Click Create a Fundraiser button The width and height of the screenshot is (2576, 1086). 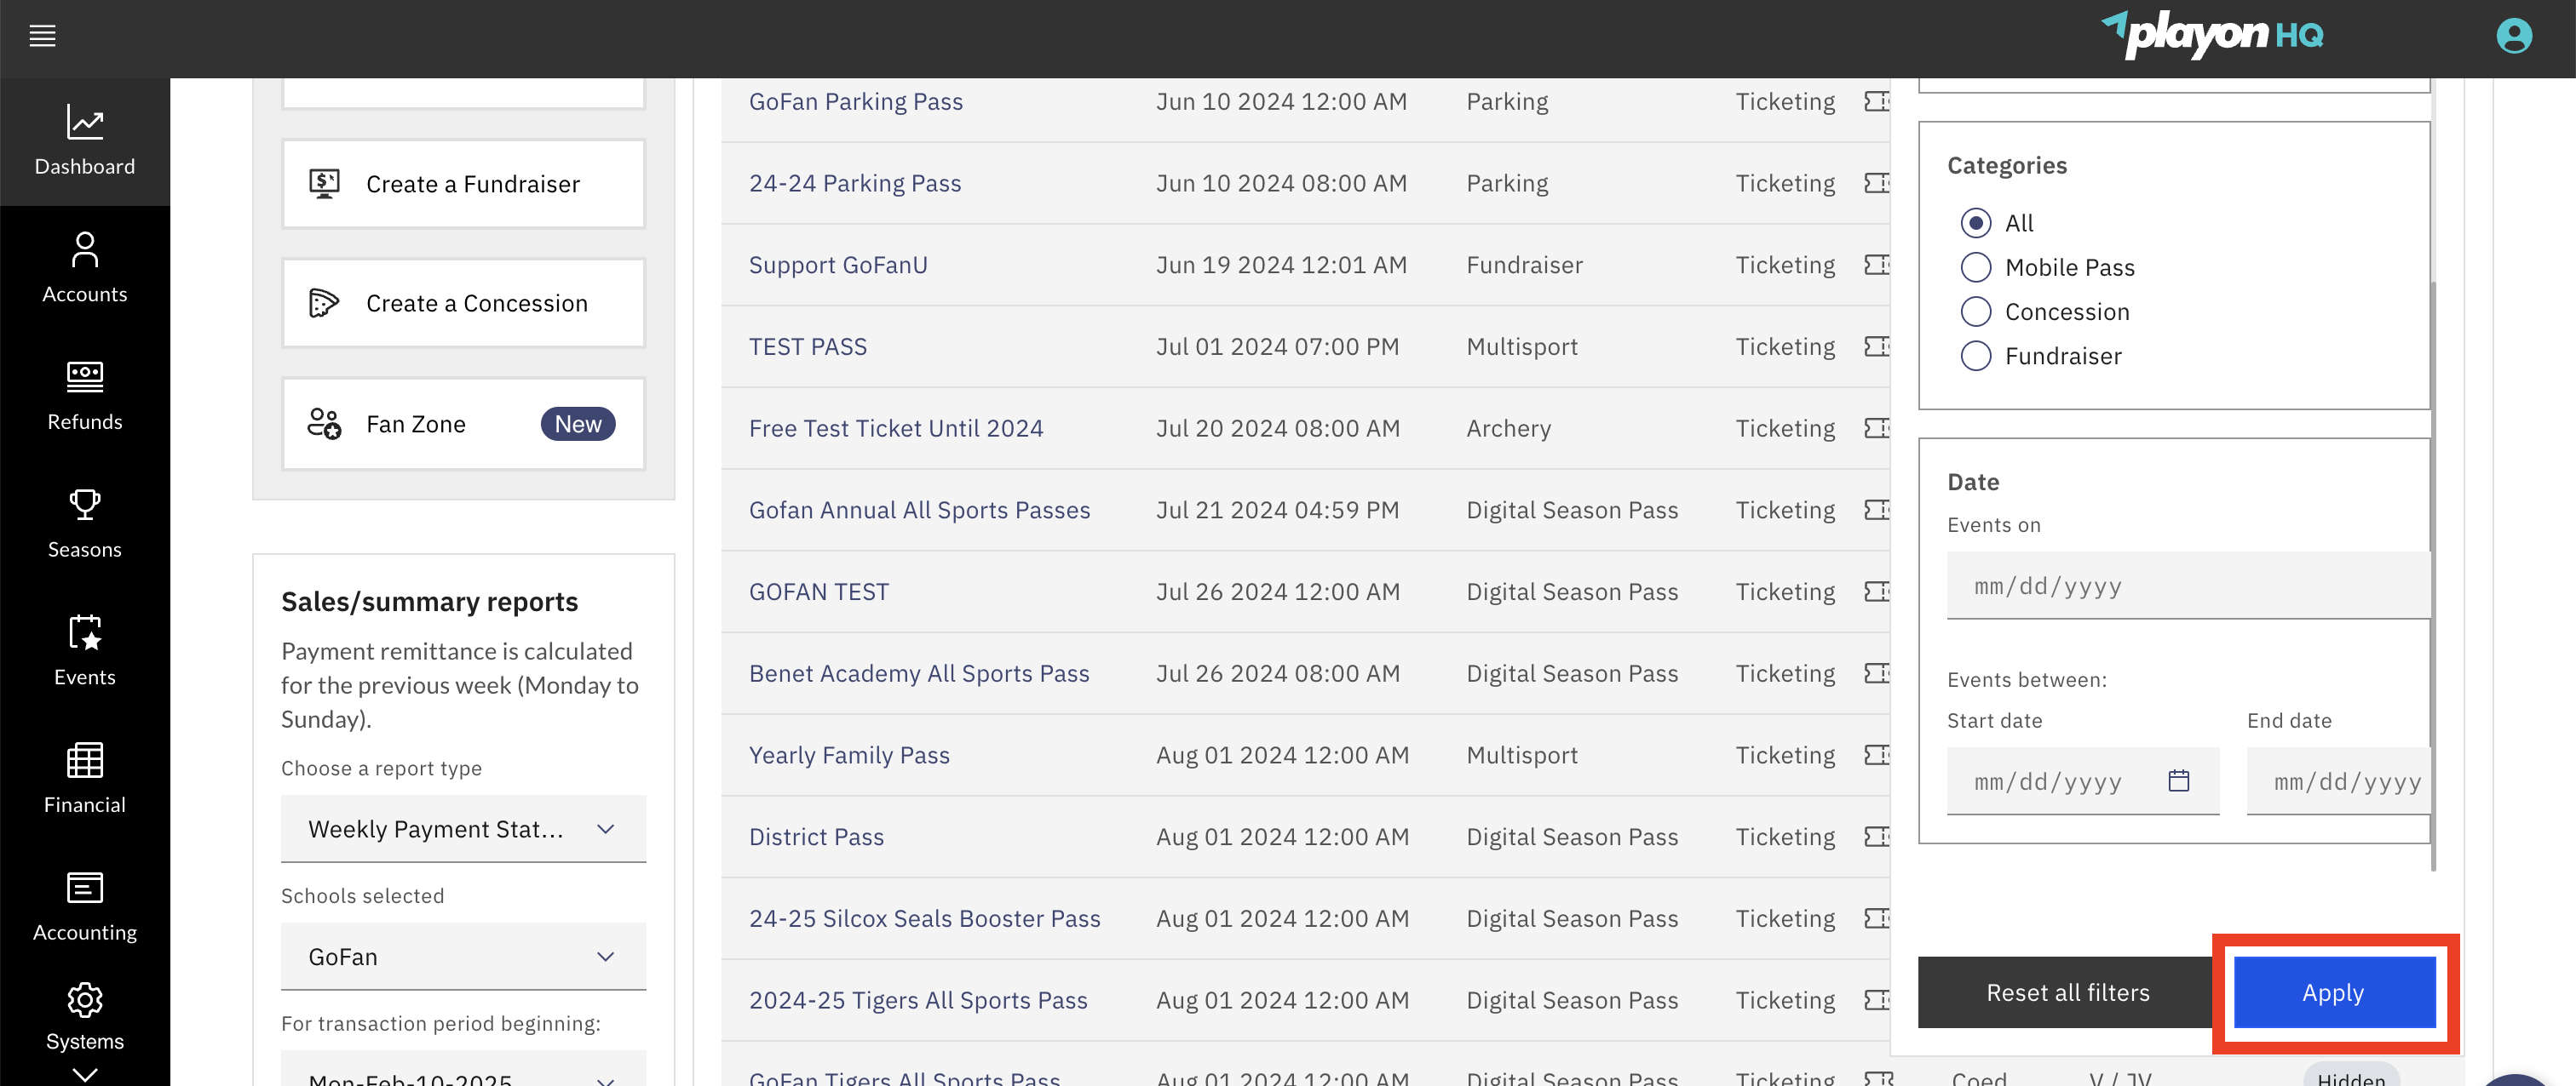(x=464, y=185)
